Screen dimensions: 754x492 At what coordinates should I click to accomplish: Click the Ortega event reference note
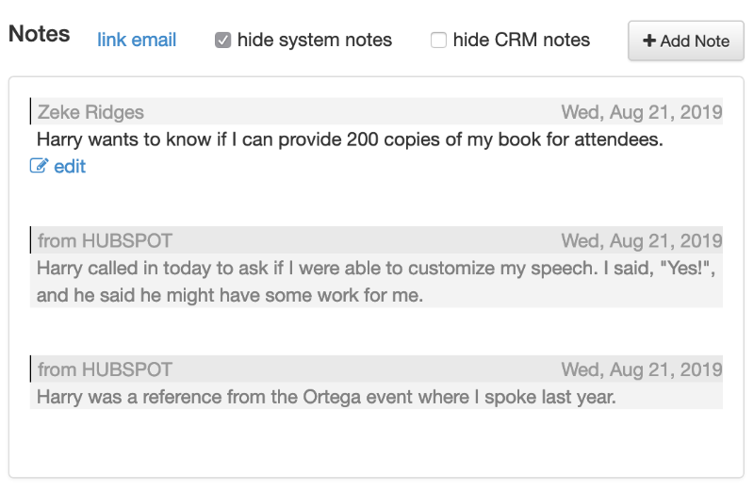[326, 397]
